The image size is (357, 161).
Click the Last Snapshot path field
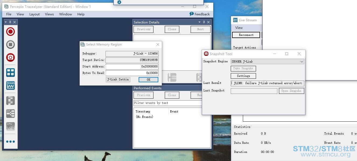pyautogui.click(x=254, y=91)
